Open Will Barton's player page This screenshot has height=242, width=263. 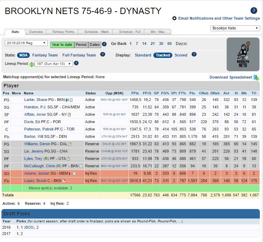click(34, 137)
